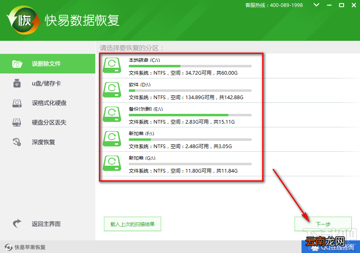
Task: Click text 2.48G可用，共3.05G
Action: 209,146
